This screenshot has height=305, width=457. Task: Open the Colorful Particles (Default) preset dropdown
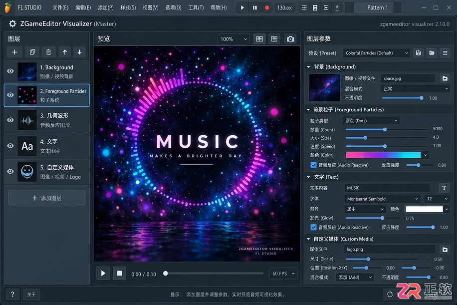pos(377,53)
